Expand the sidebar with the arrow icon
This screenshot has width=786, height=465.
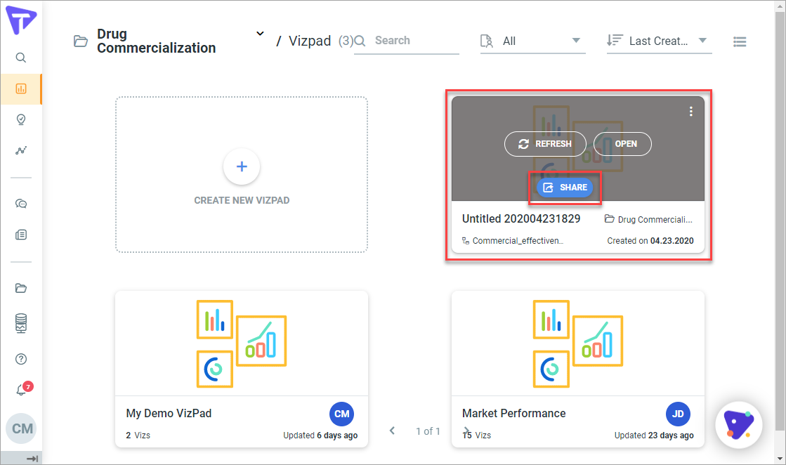point(32,459)
